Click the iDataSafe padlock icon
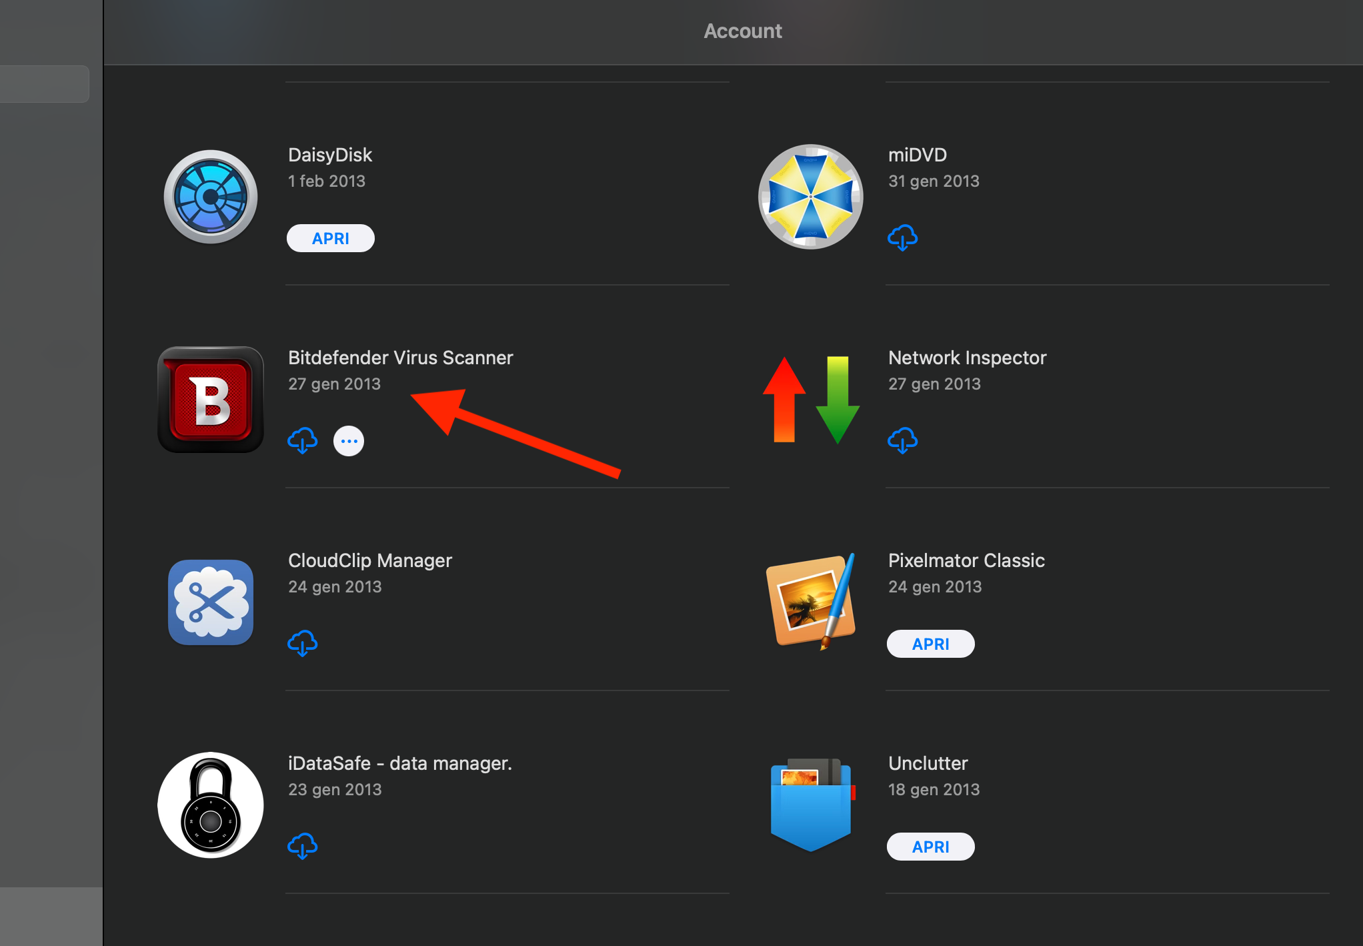 211,805
